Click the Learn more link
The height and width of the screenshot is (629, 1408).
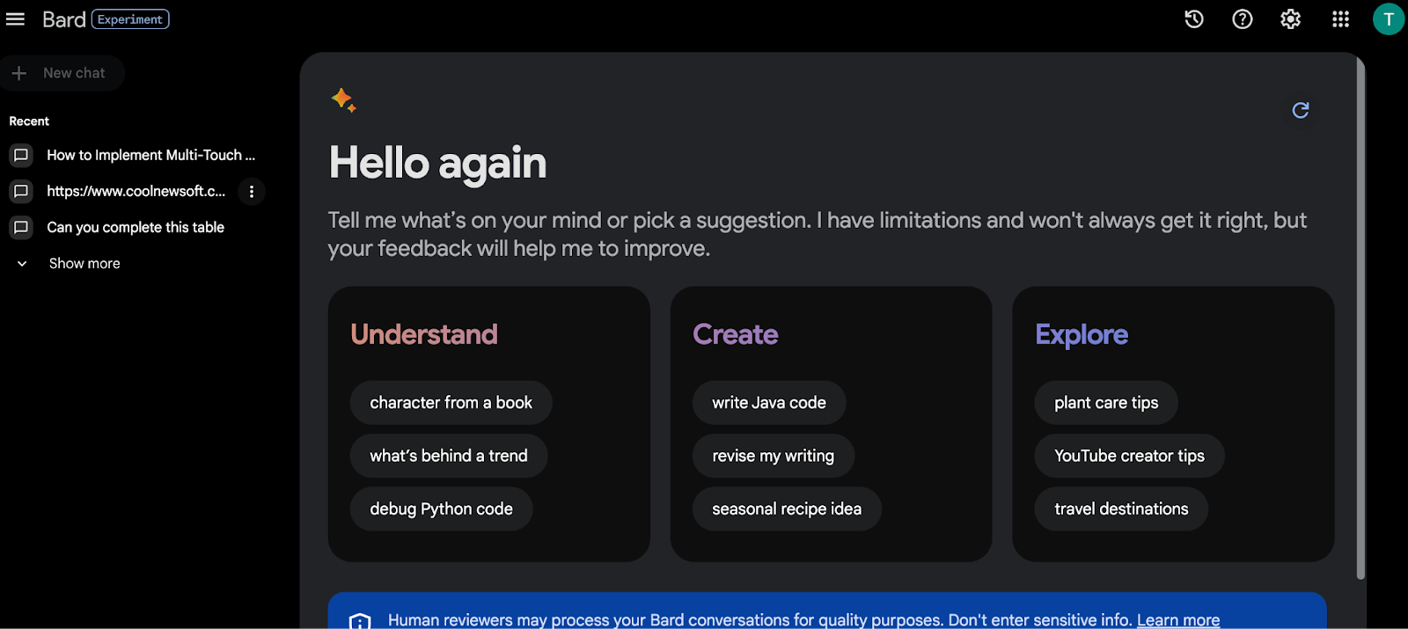click(x=1178, y=620)
